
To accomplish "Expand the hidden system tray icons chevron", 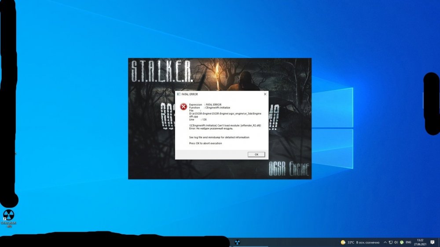I will [385, 242].
